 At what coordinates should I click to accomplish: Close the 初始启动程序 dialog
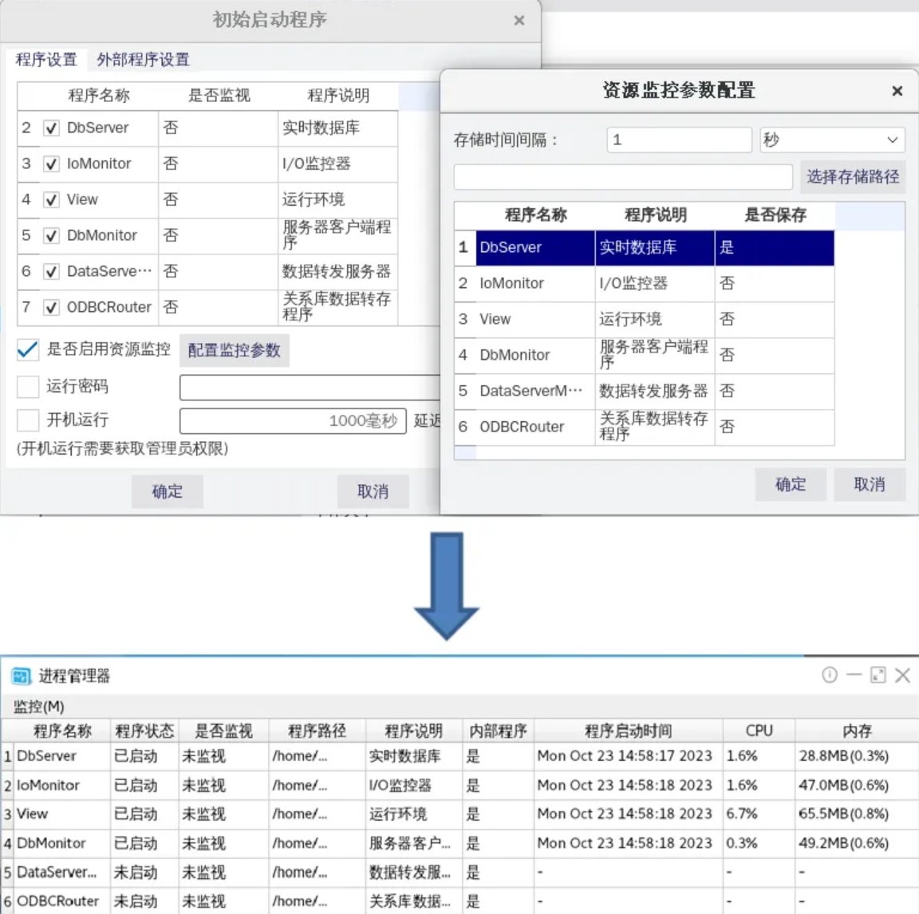519,21
